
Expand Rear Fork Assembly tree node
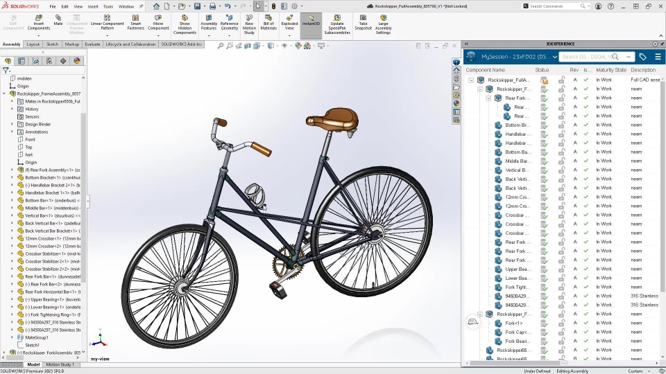click(12, 170)
